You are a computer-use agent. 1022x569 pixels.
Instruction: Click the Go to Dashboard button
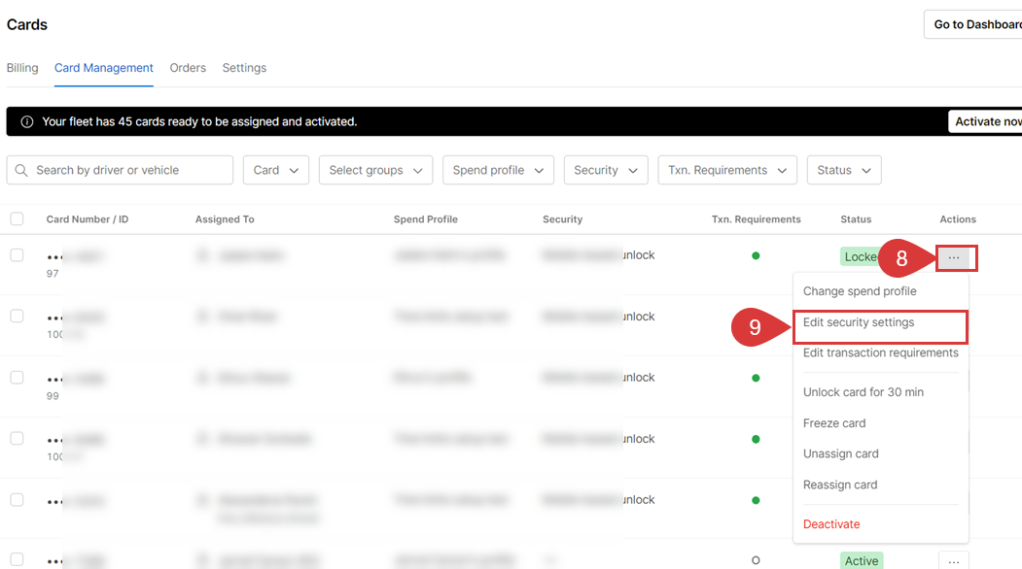coord(975,24)
